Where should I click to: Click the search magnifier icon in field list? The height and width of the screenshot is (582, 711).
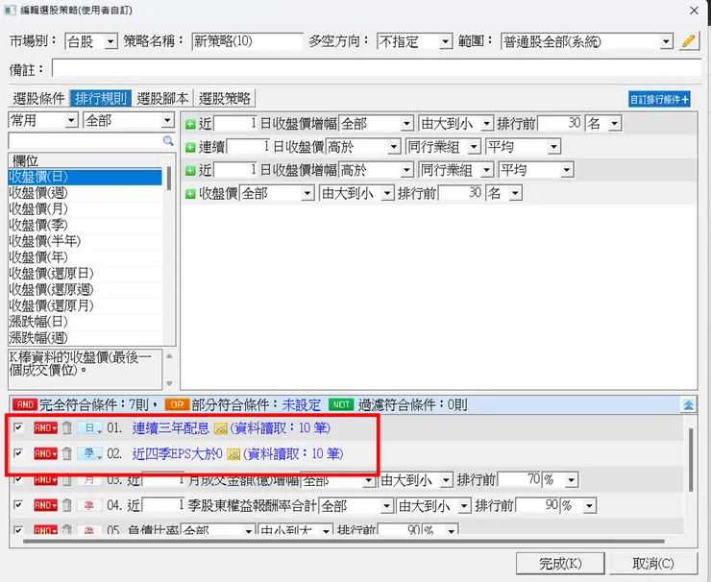(168, 141)
